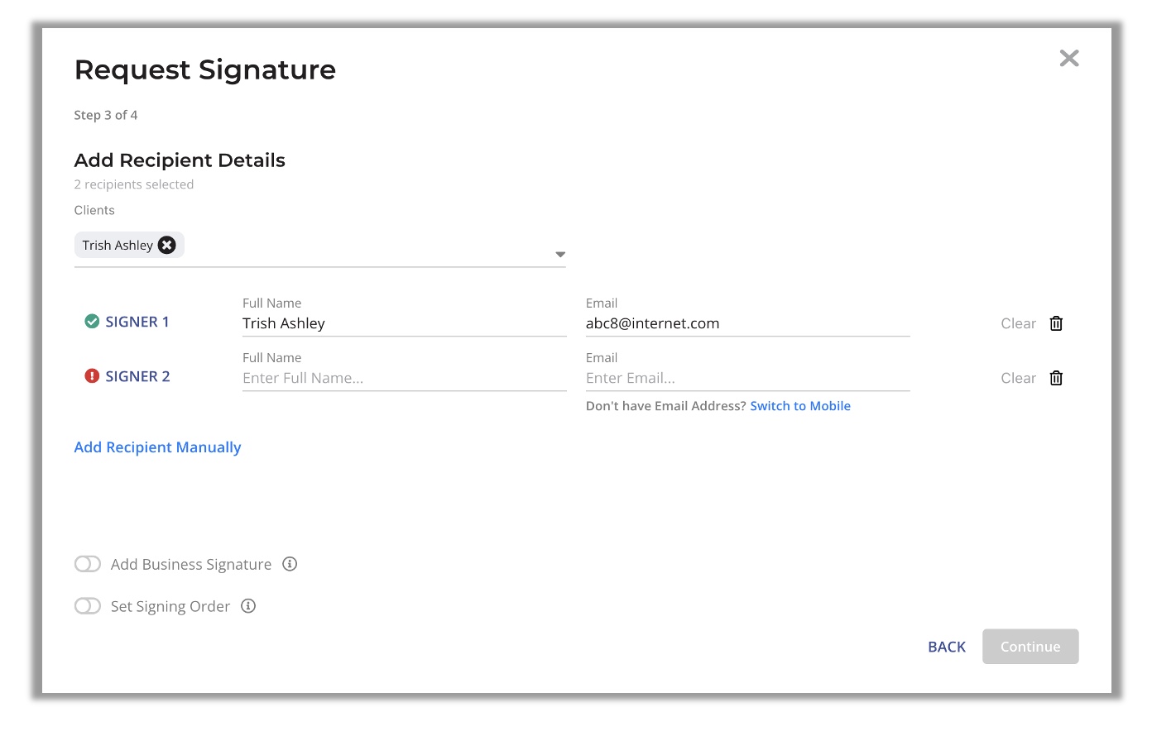Click the Continue button
The image size is (1152, 731).
click(x=1030, y=647)
